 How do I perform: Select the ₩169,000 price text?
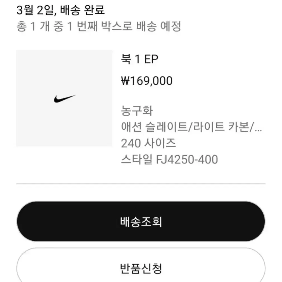click(x=146, y=81)
